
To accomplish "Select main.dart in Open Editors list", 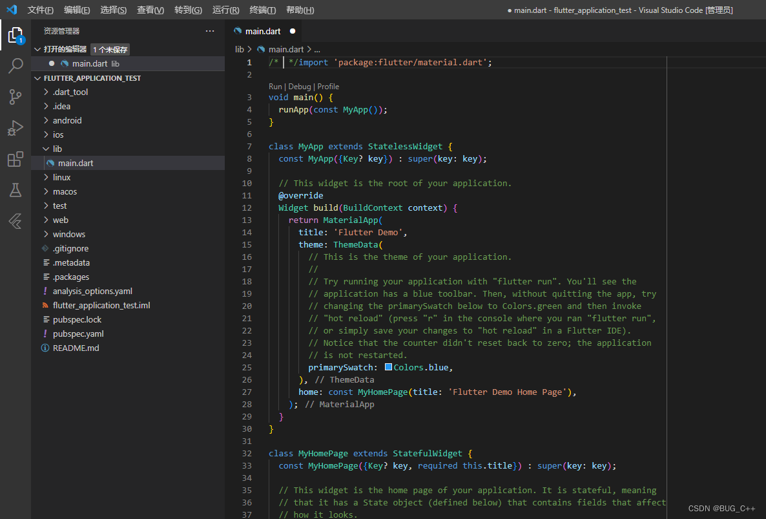I will pyautogui.click(x=128, y=63).
